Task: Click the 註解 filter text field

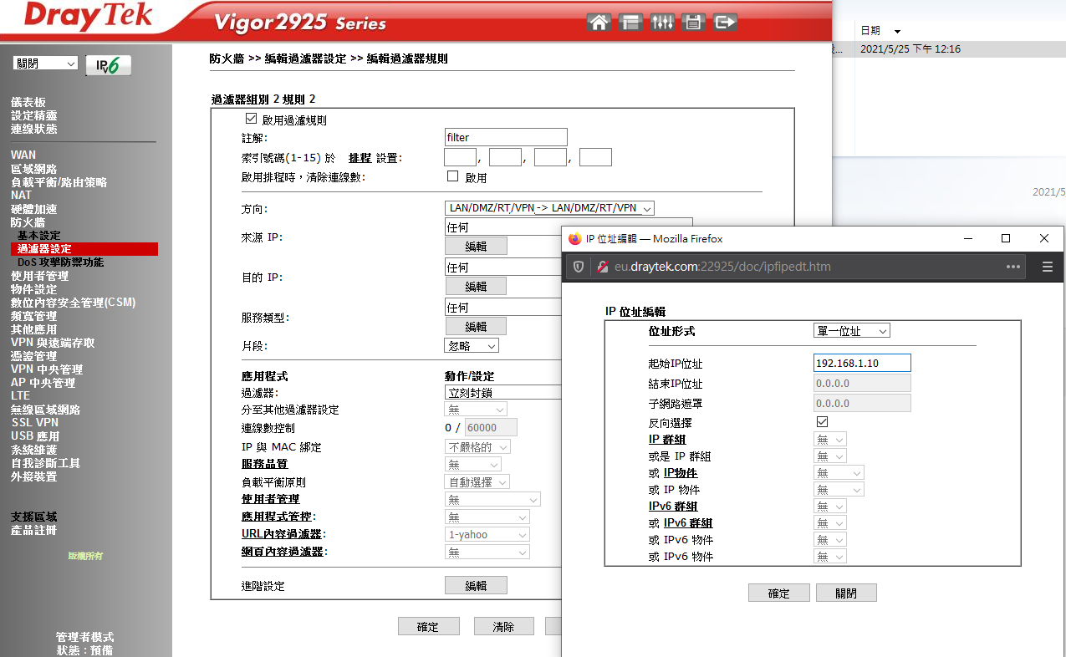Action: (506, 137)
